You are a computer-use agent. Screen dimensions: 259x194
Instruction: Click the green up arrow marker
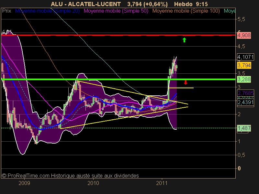coord(184,40)
